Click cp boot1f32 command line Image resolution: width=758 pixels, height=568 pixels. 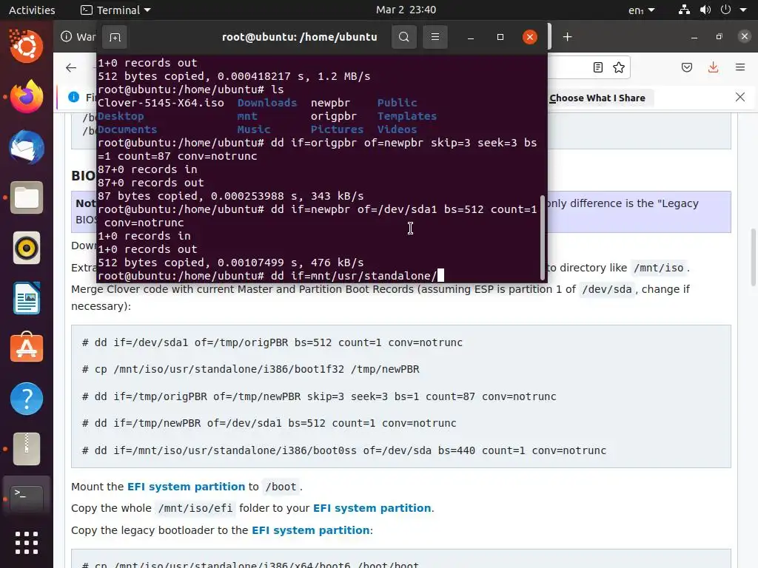point(250,370)
